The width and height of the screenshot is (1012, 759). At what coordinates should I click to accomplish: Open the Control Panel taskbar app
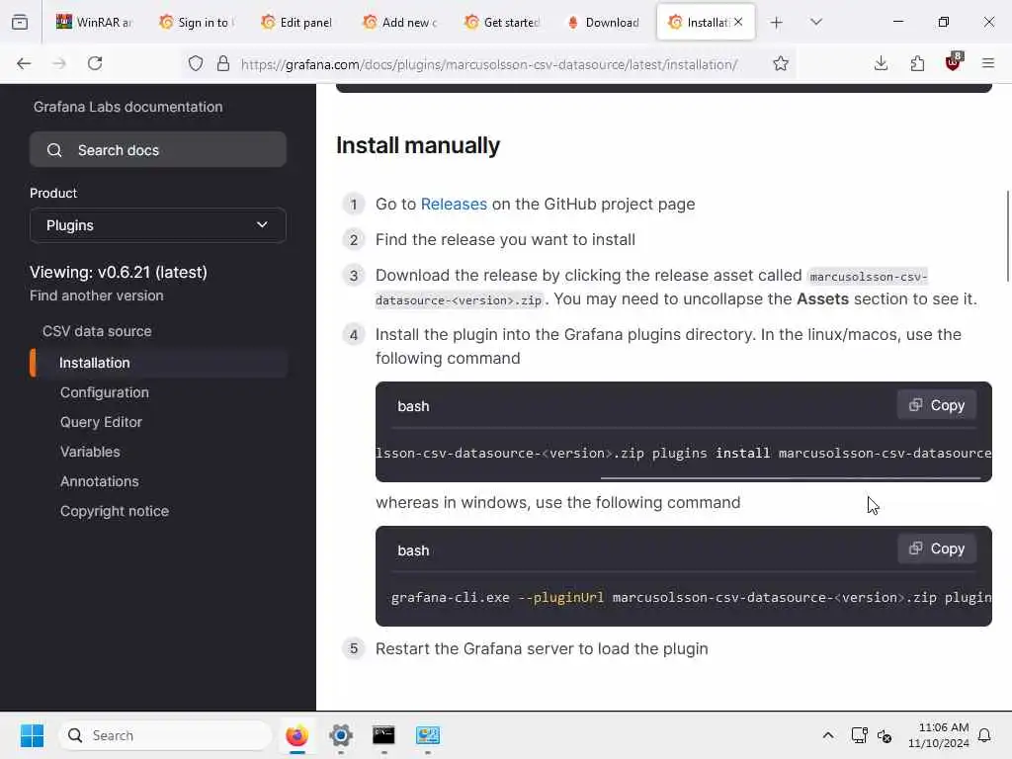tap(427, 735)
